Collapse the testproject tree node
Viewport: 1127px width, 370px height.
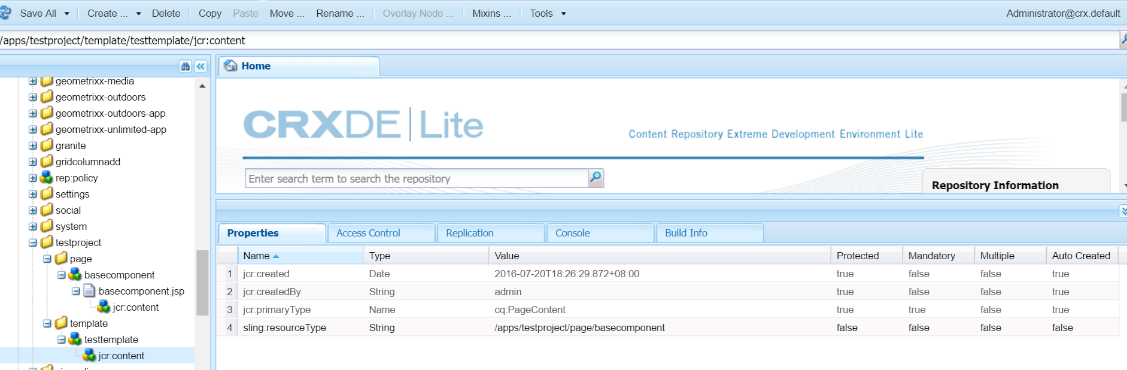[x=33, y=242]
